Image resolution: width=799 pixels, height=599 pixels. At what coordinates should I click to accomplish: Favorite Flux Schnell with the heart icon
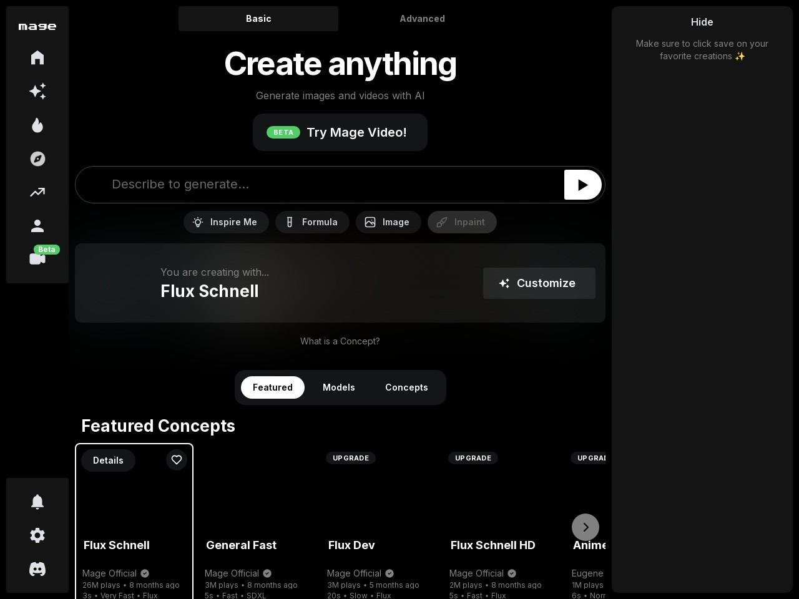tap(177, 460)
